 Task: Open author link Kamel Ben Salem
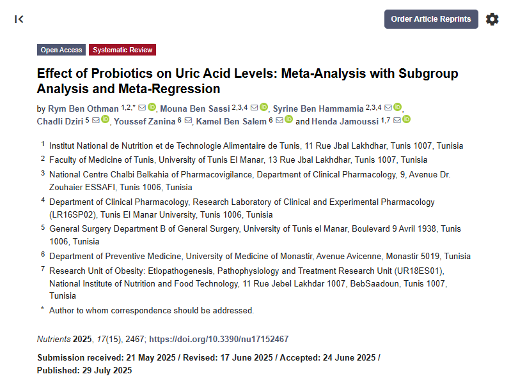coord(231,121)
